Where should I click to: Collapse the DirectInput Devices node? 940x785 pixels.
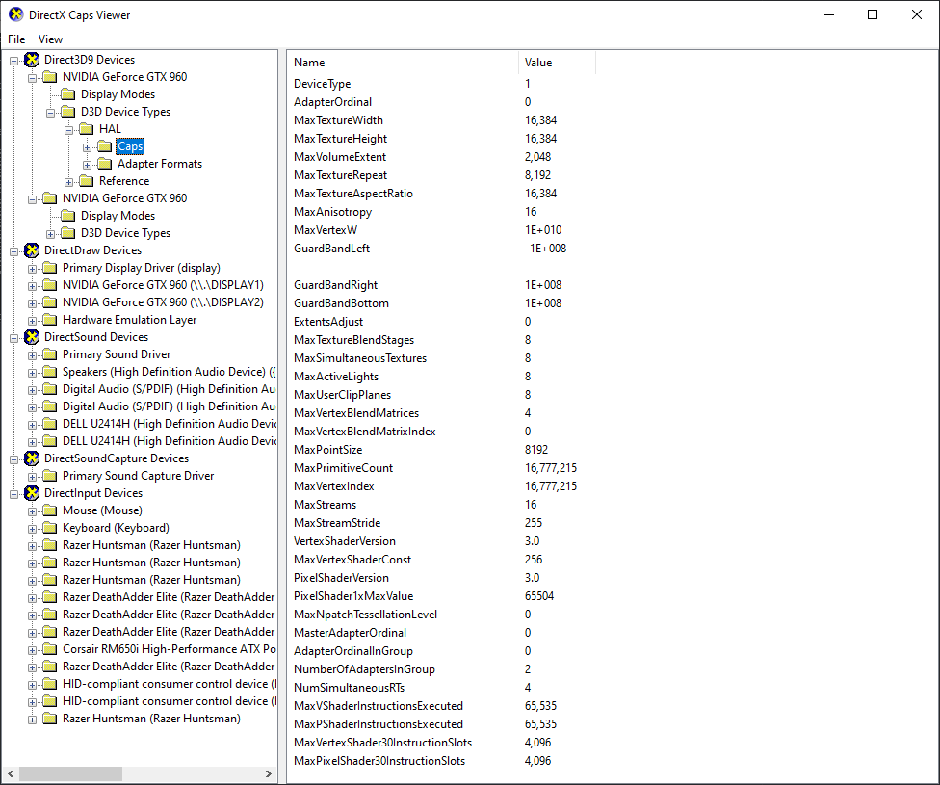coord(13,494)
